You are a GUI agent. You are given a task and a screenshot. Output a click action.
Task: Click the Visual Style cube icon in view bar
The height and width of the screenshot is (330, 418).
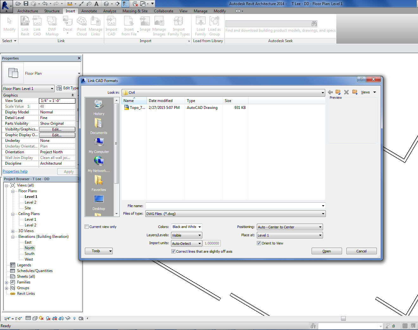point(35,318)
